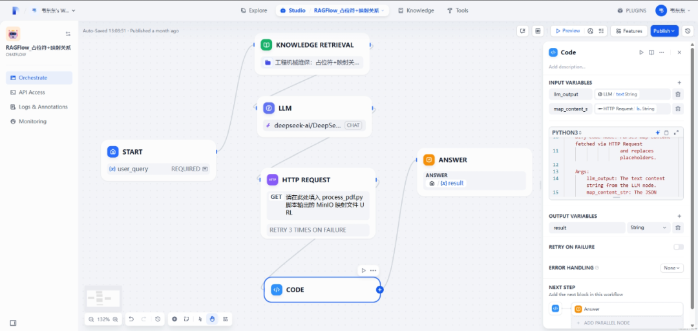This screenshot has width=698, height=331.
Task: Add a new output variable
Action: pos(679,216)
